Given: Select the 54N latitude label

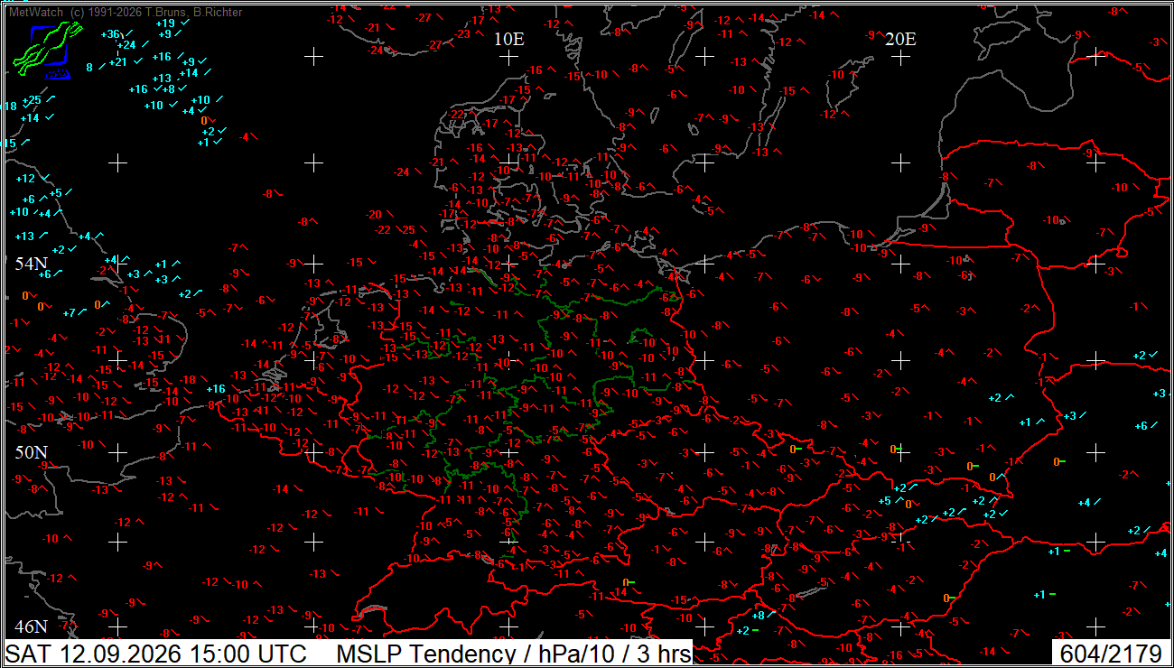Looking at the screenshot, I should click(30, 264).
